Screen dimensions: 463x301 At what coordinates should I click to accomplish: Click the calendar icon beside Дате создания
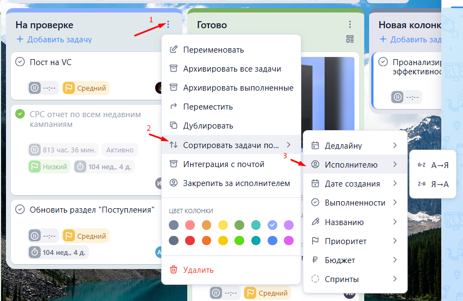click(315, 183)
